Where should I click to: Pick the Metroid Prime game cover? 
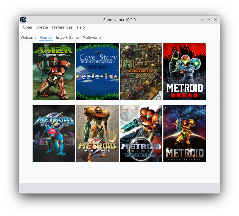pos(97,134)
